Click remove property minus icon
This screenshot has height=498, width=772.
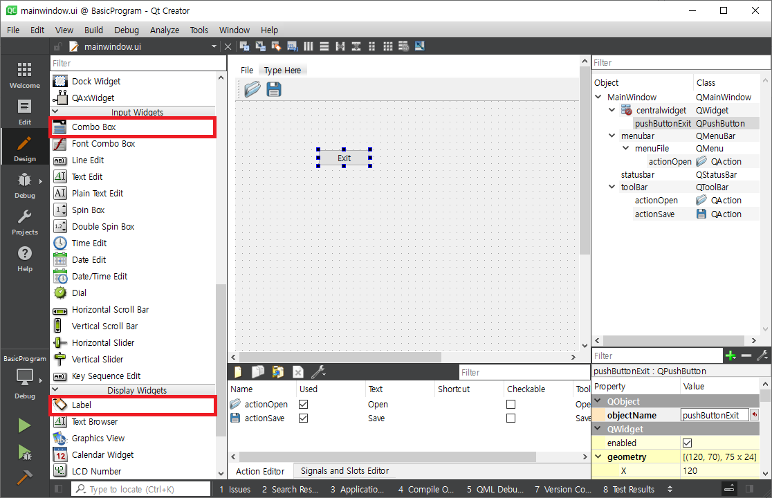[746, 356]
